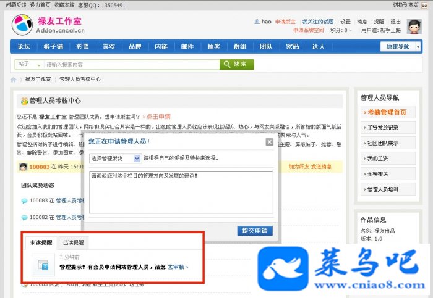Click the 收藏本站 top link
433x298 pixels.
click(64, 5)
